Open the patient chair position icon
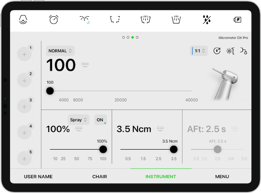 point(23,20)
